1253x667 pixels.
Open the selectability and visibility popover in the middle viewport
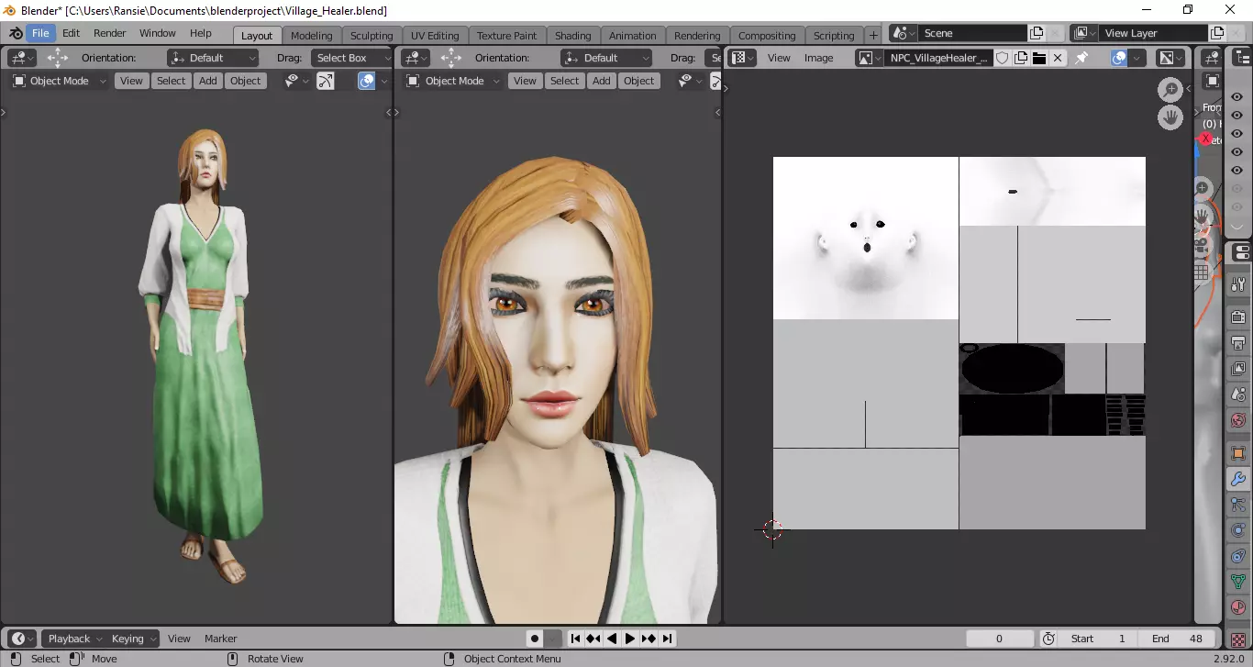689,81
